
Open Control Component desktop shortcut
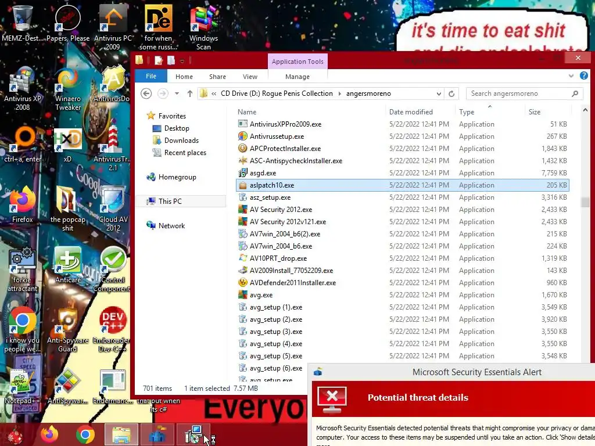(113, 269)
